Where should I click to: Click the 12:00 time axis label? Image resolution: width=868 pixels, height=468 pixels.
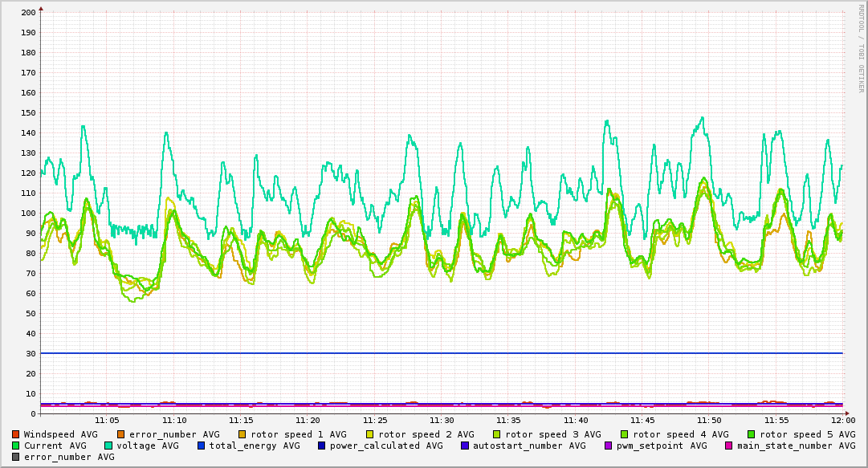(x=842, y=420)
